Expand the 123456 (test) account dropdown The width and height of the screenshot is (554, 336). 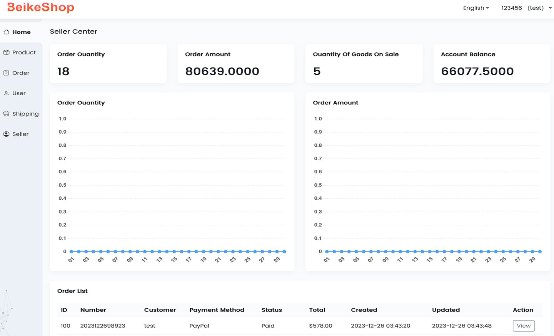[526, 8]
